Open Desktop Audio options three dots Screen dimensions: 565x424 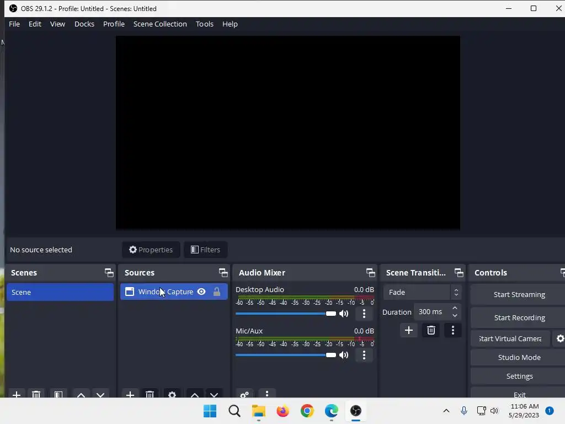coord(364,314)
